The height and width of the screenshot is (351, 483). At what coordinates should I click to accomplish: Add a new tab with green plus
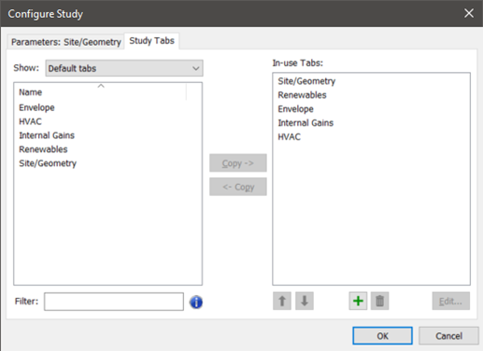pos(358,301)
